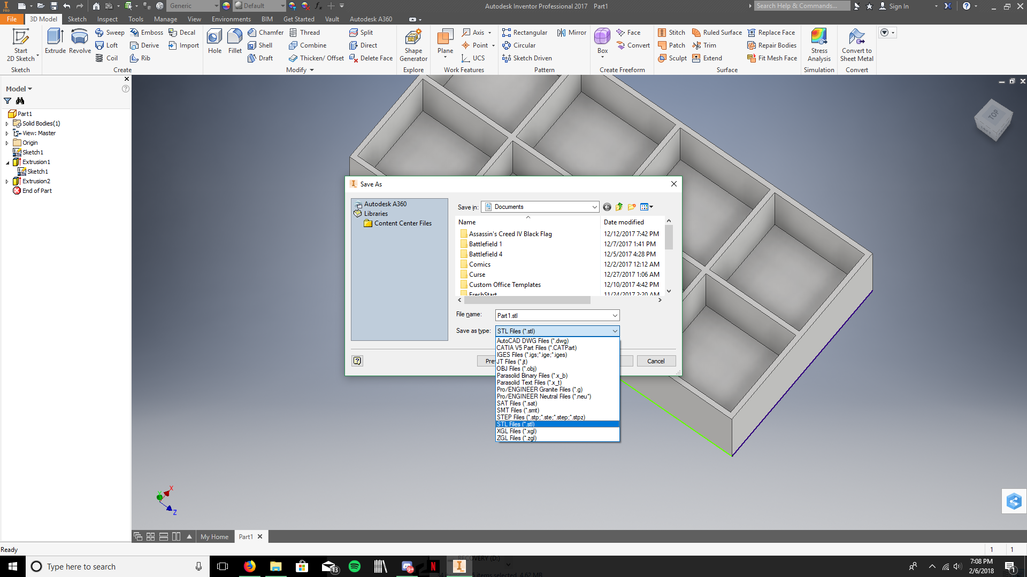Select the Coil tool

(106, 58)
